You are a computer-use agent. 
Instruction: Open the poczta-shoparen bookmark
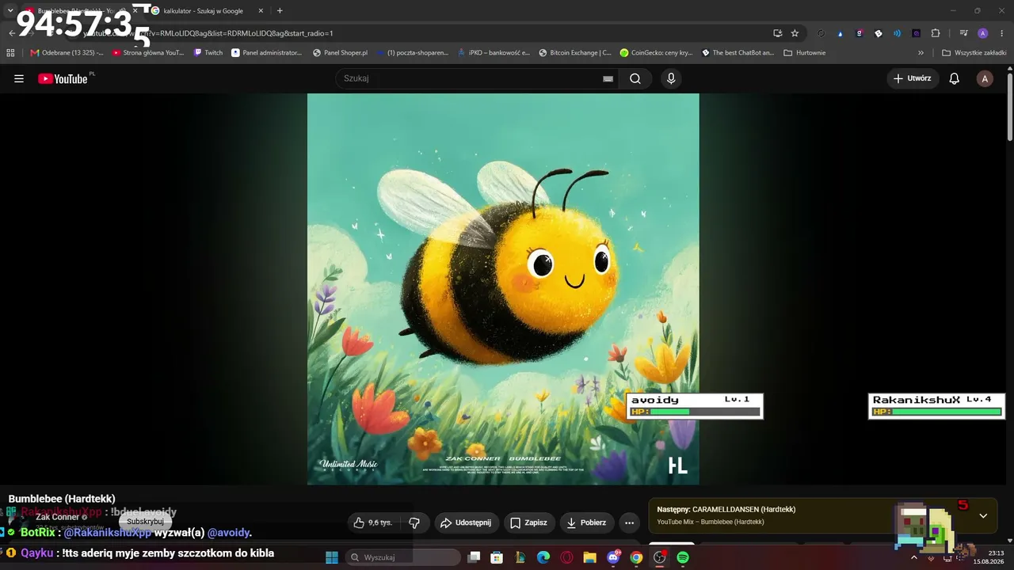(x=412, y=53)
